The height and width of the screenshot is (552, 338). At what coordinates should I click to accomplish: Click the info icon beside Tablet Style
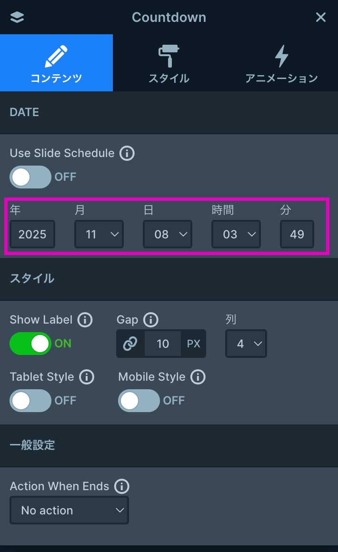(x=86, y=377)
